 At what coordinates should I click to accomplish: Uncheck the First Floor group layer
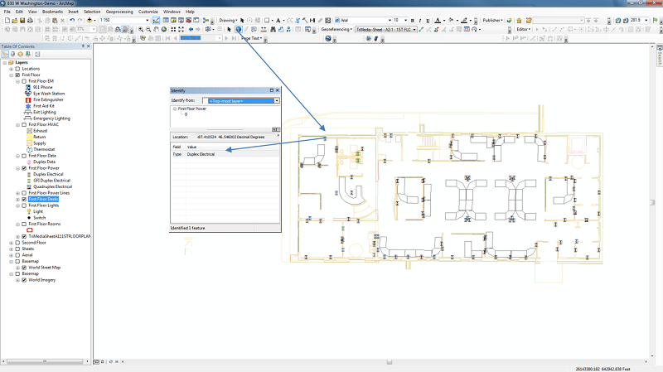coord(17,75)
